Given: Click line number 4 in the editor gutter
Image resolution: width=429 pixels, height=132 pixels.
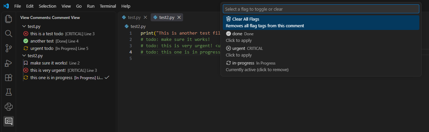Looking at the screenshot, I should (131, 52).
